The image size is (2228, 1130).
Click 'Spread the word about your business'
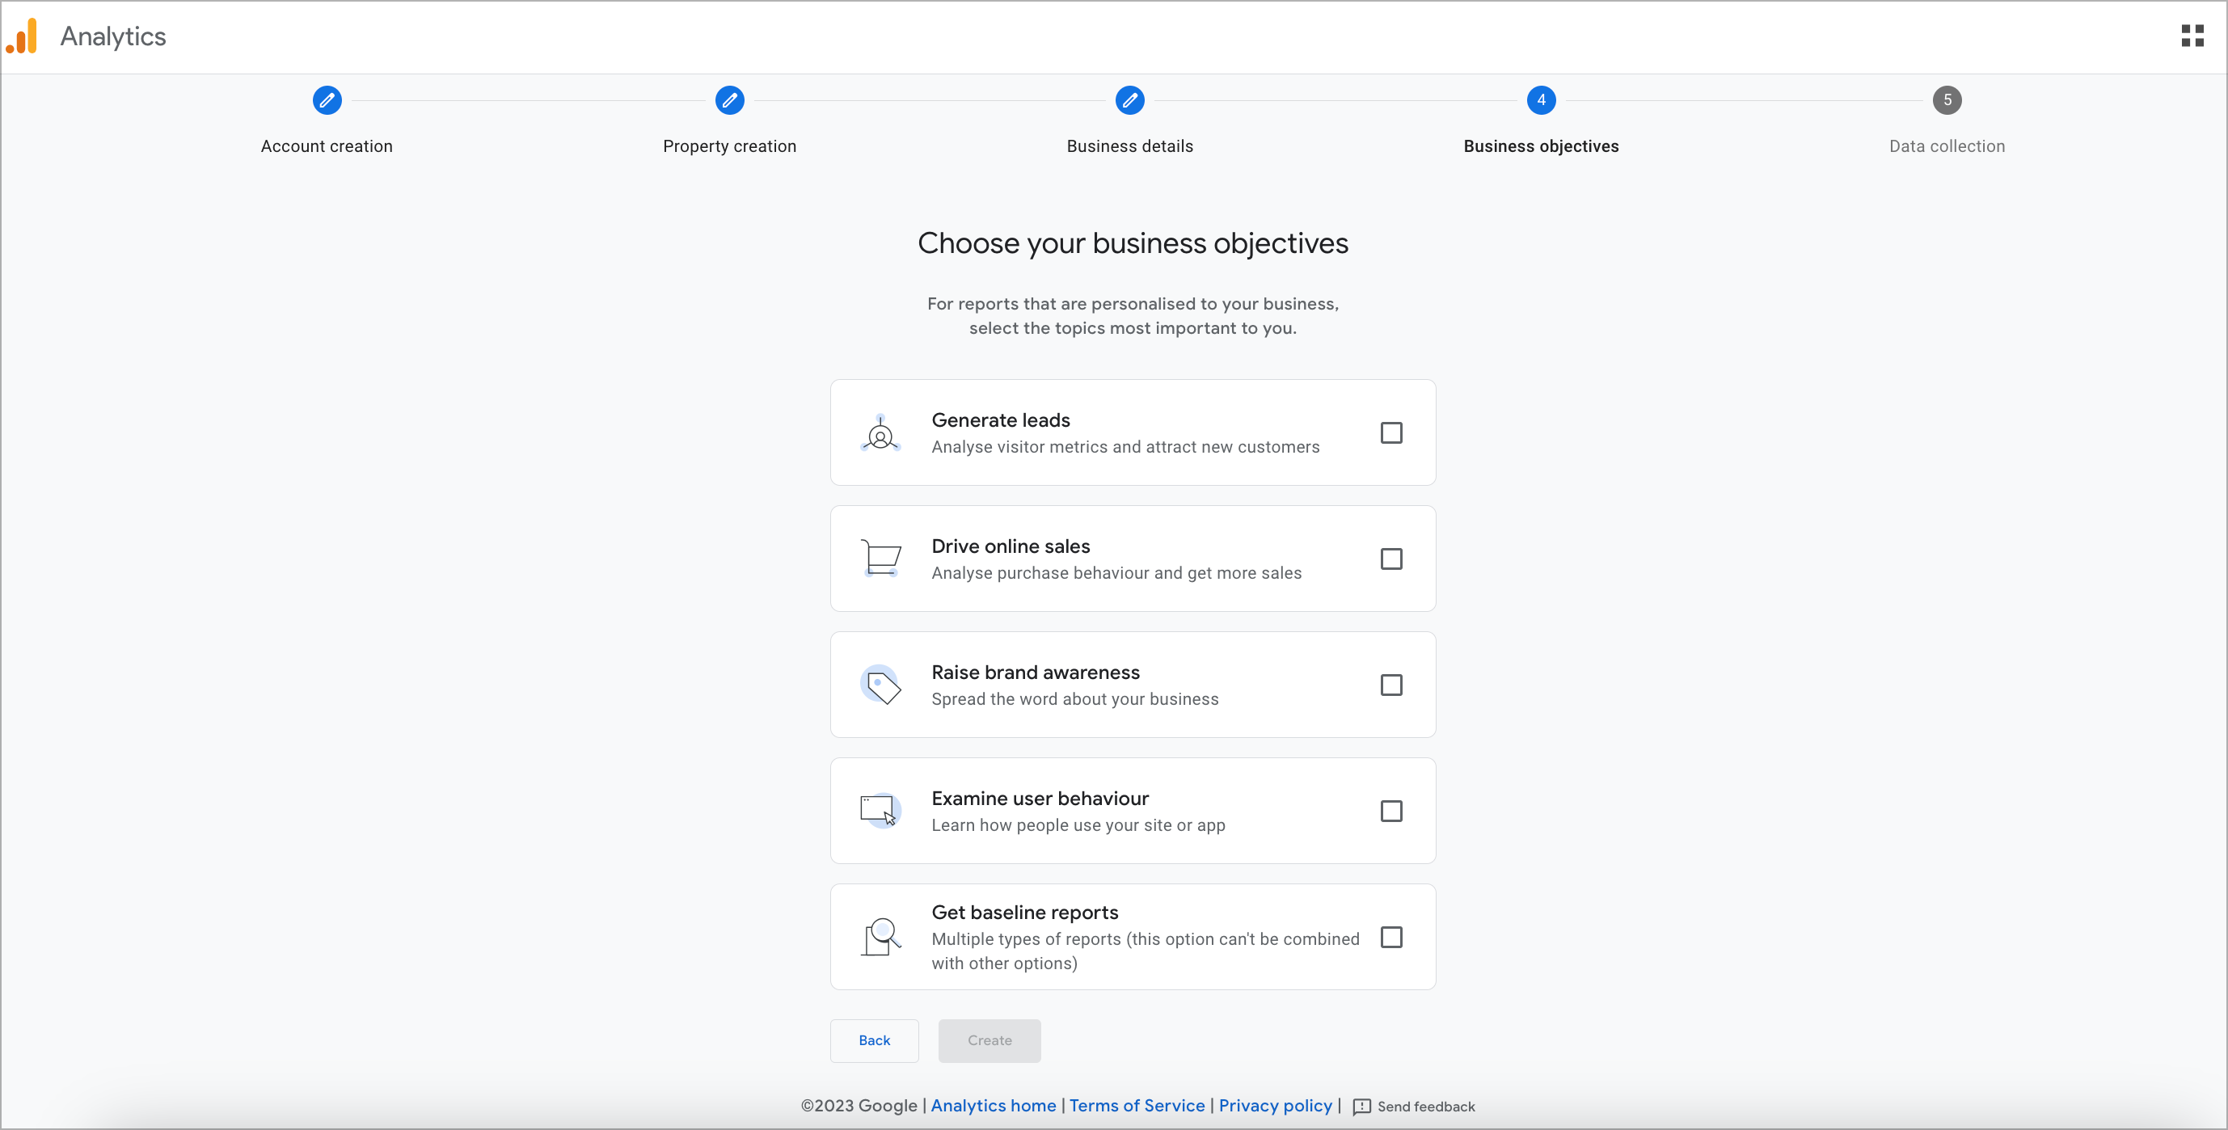(1074, 699)
